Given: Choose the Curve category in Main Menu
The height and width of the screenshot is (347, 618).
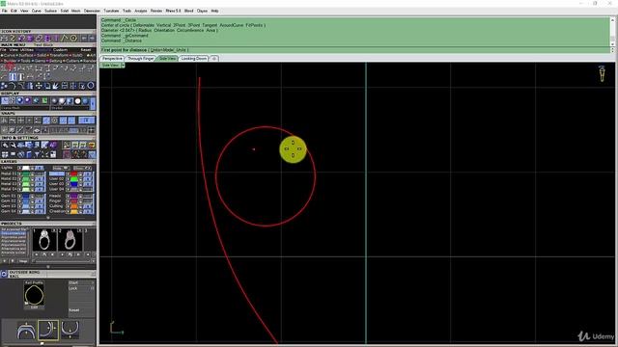Looking at the screenshot, I should 9,56.
